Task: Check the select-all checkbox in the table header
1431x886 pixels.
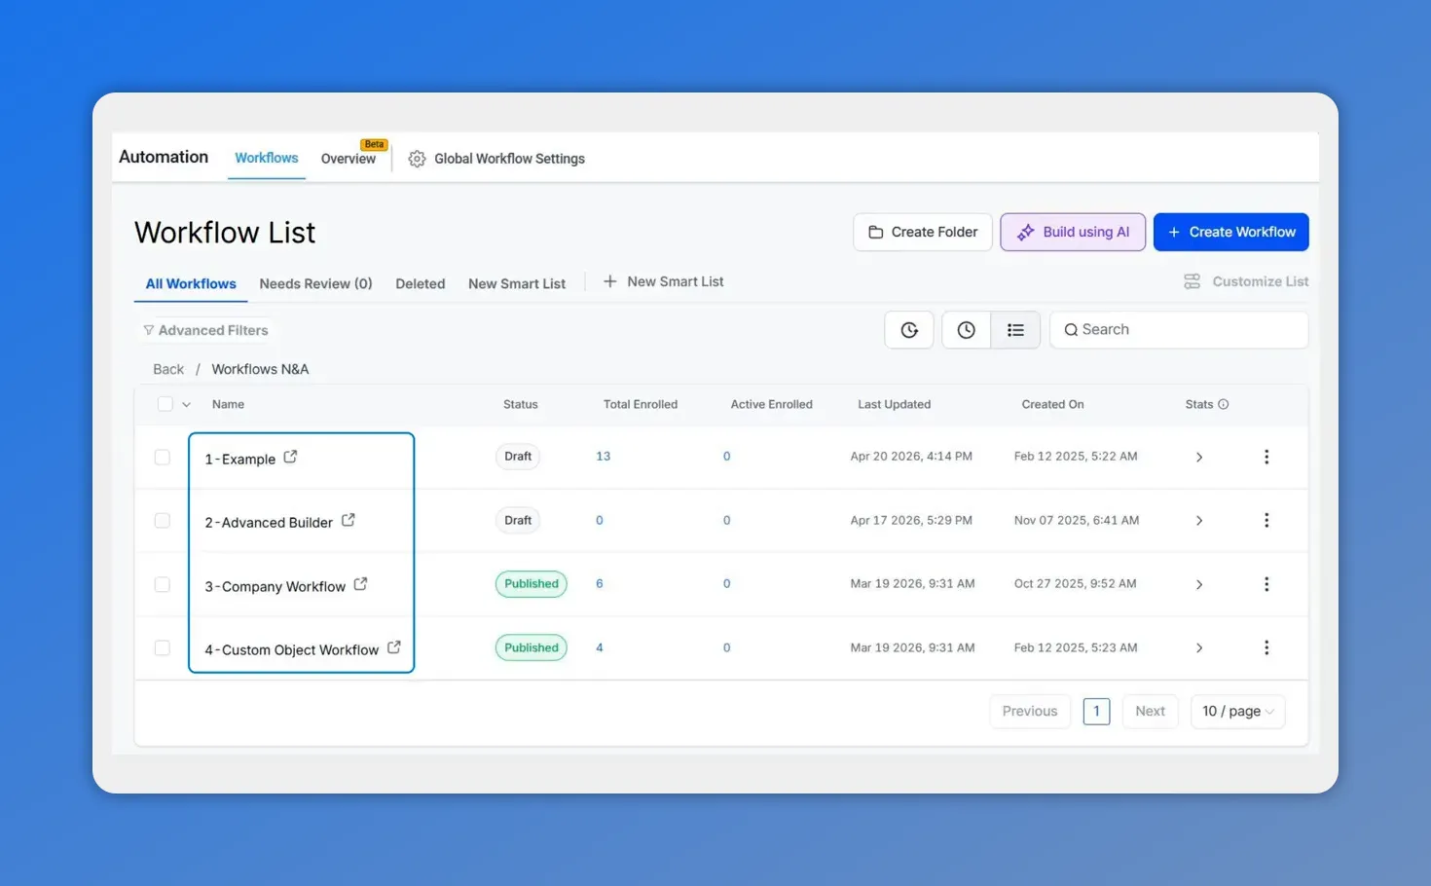Action: 165,403
